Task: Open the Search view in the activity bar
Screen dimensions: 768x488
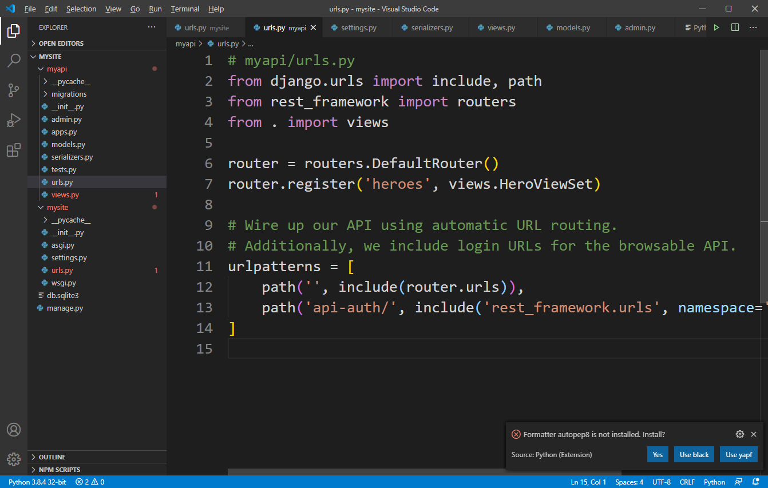Action: (14, 60)
